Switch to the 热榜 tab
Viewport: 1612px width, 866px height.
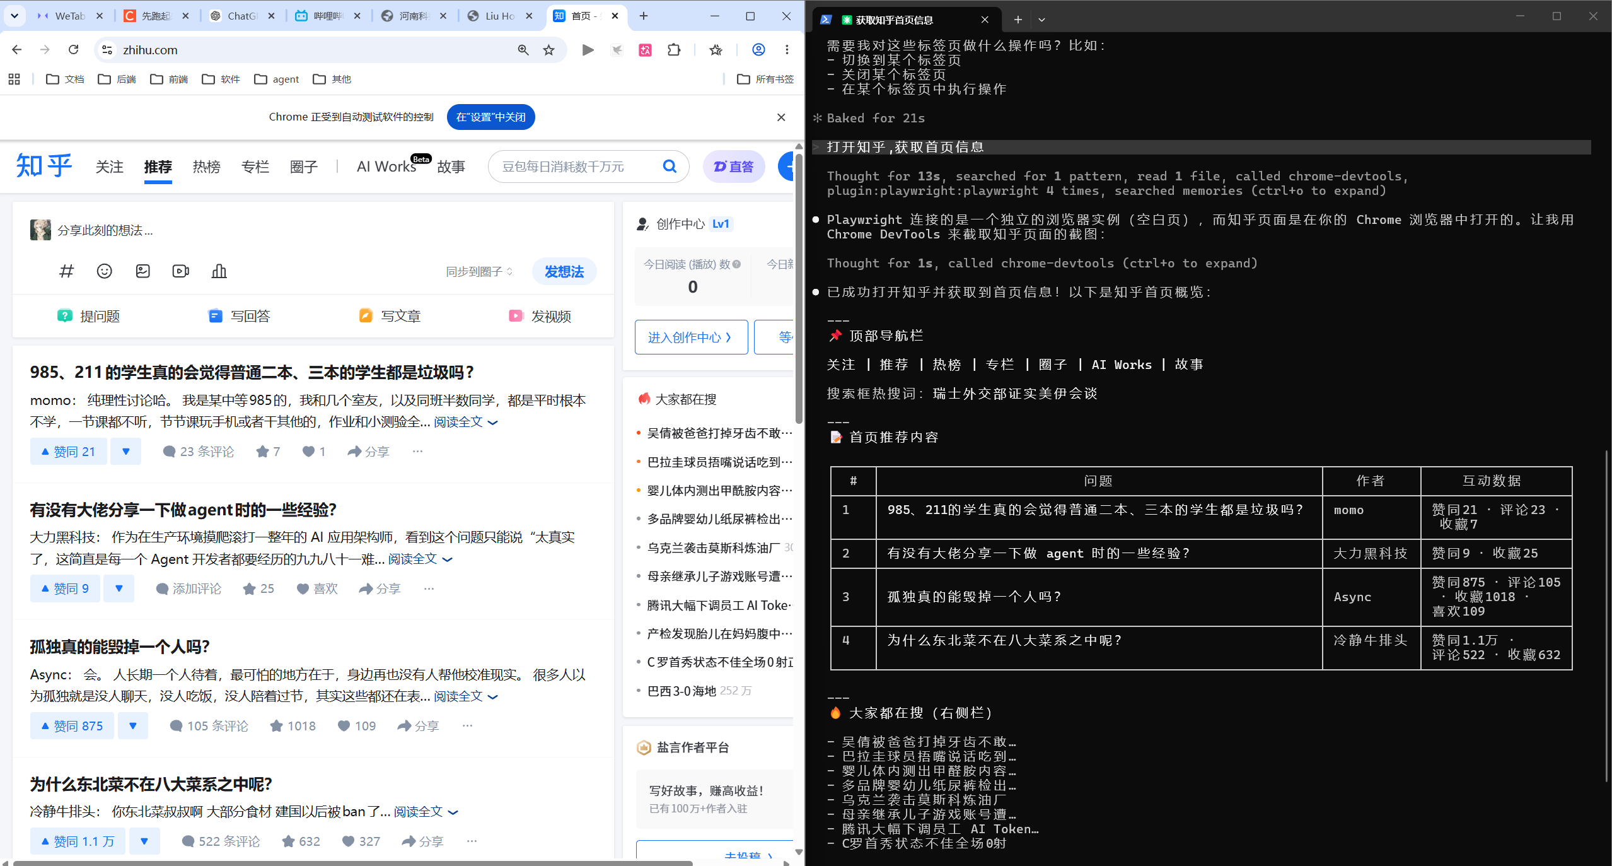coord(206,167)
